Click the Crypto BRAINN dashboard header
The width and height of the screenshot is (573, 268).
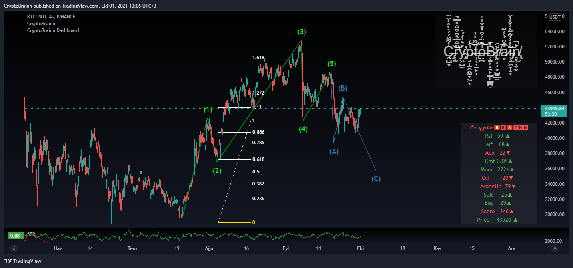point(499,127)
